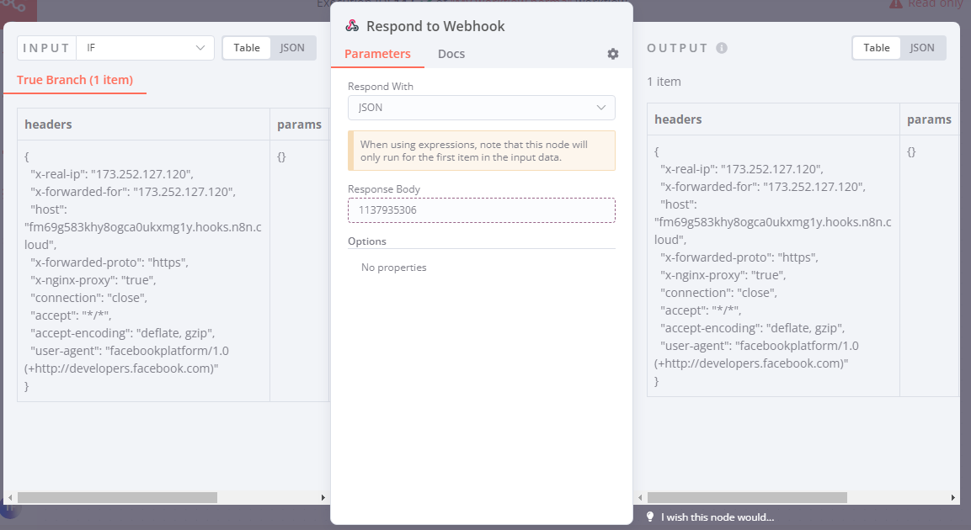The width and height of the screenshot is (971, 530).
Task: Select Table view in the output panel
Action: click(x=877, y=48)
